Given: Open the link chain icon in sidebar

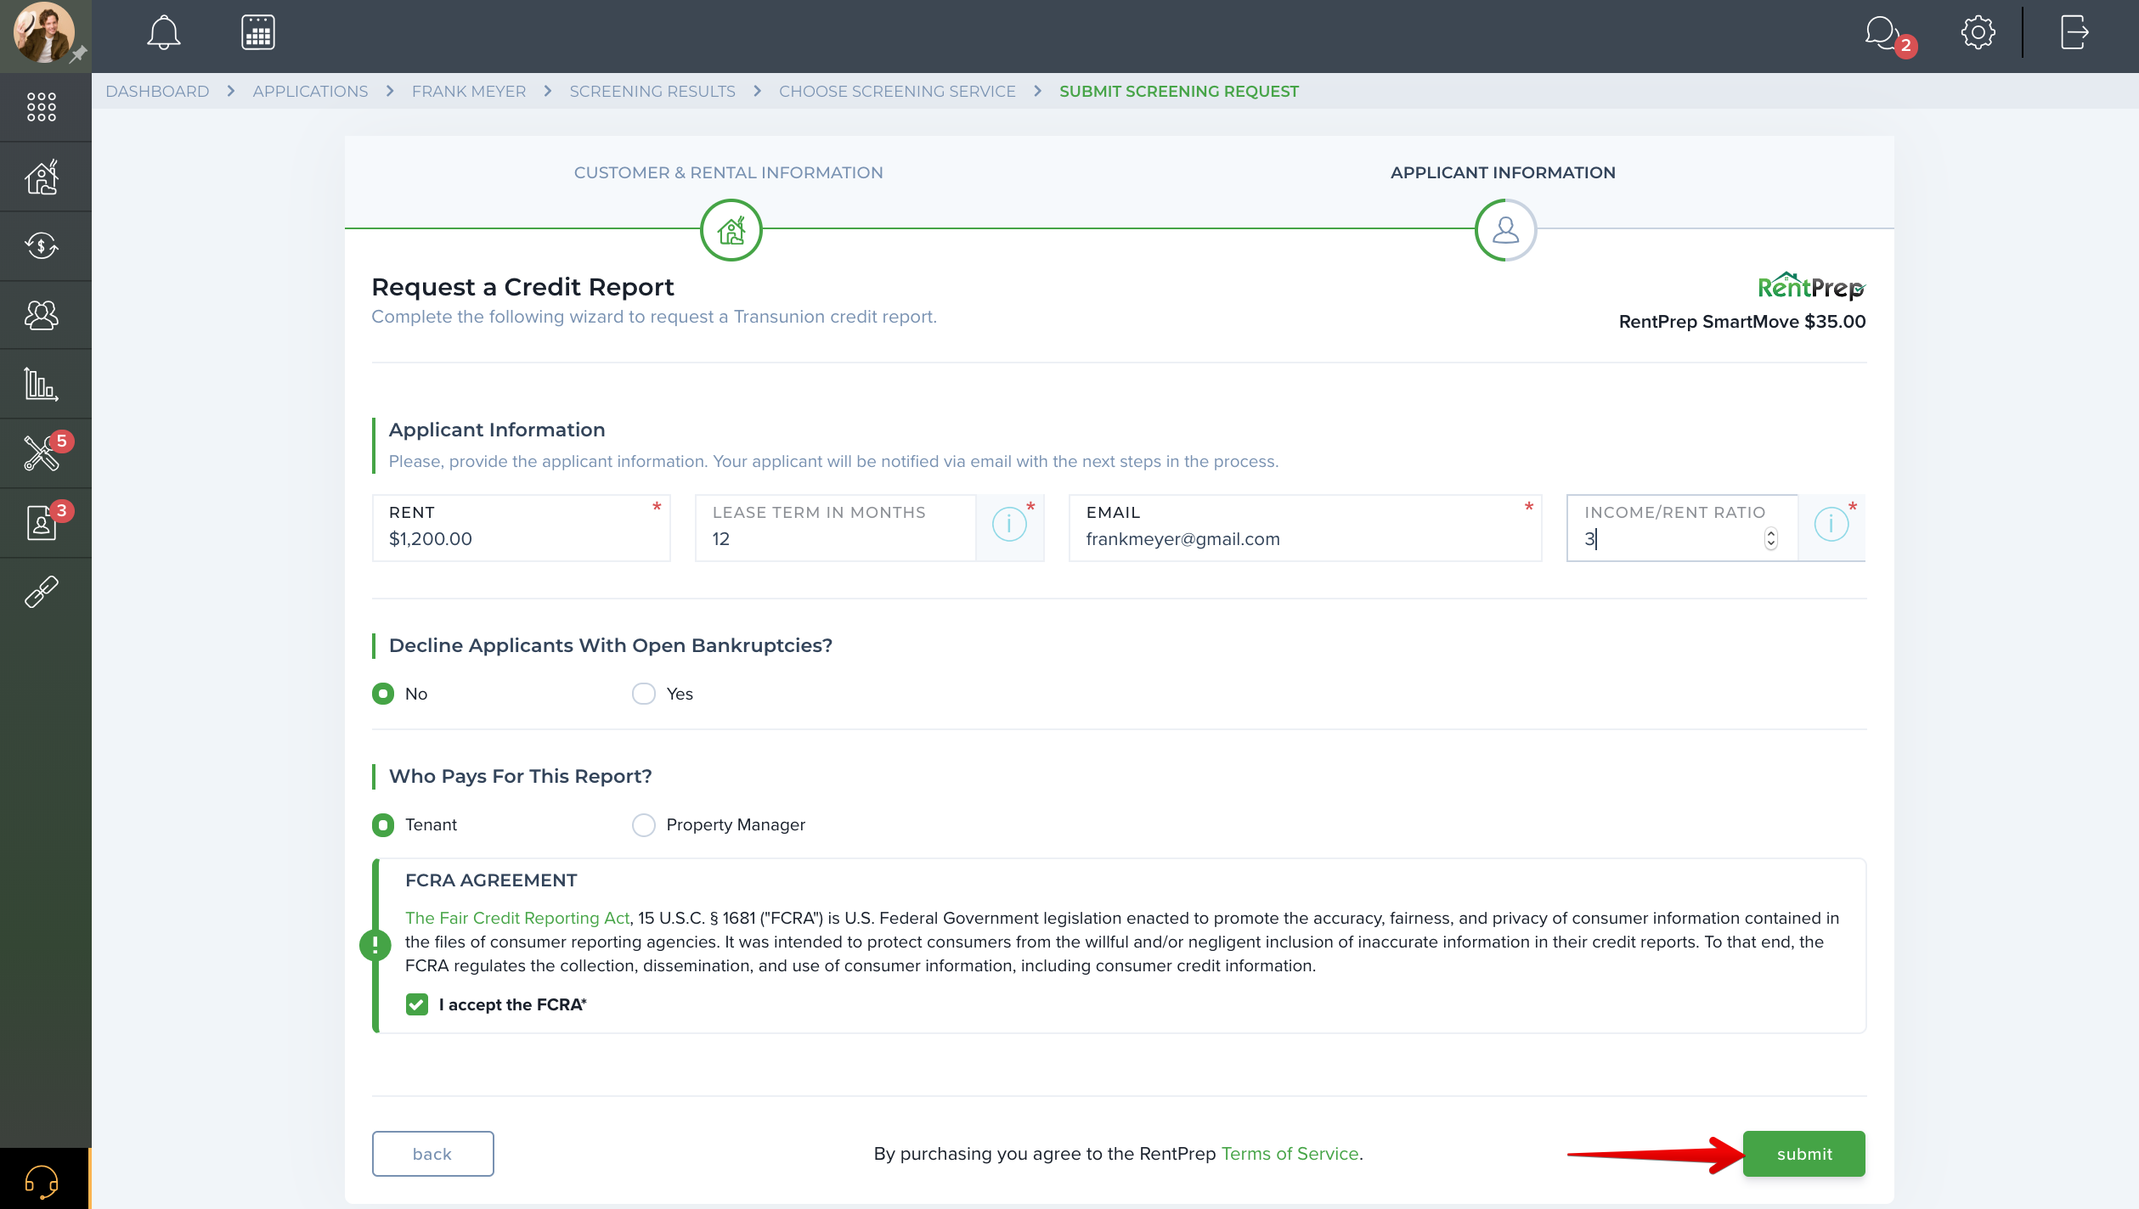Looking at the screenshot, I should point(42,592).
